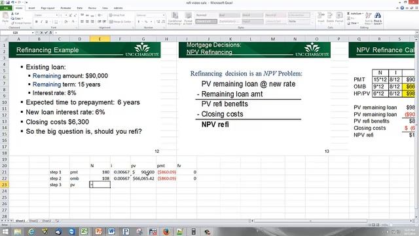Click the Excel Help question-mark icon
Screen dimensions: 419x236
point(402,8)
